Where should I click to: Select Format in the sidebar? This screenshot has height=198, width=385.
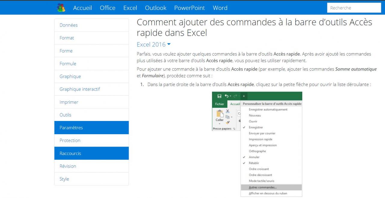91,38
